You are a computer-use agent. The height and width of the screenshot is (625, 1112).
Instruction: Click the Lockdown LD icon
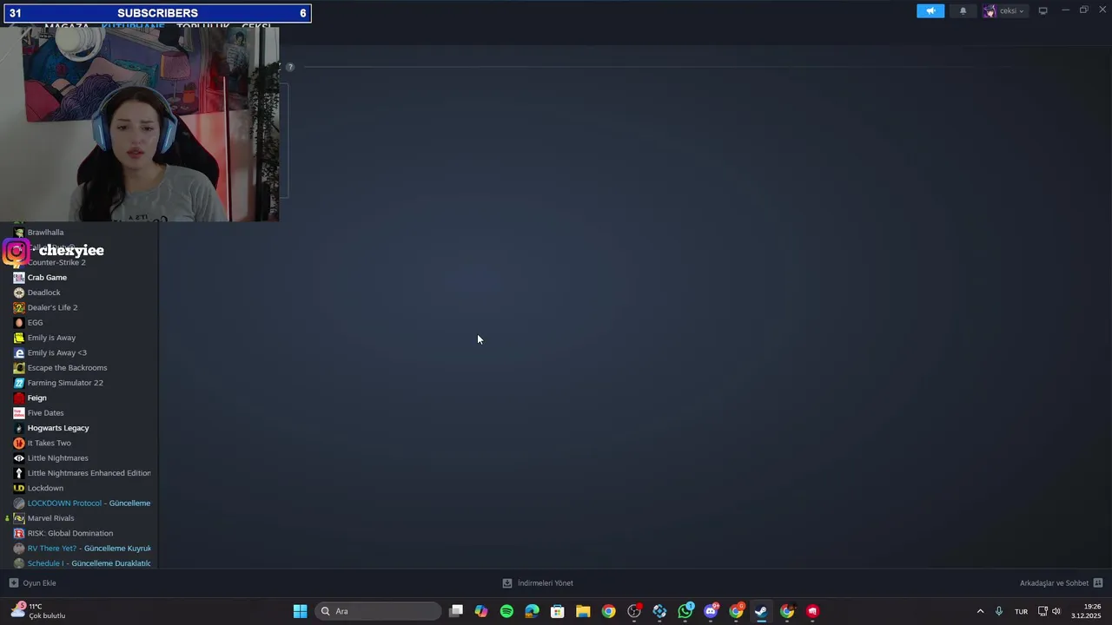pyautogui.click(x=19, y=488)
